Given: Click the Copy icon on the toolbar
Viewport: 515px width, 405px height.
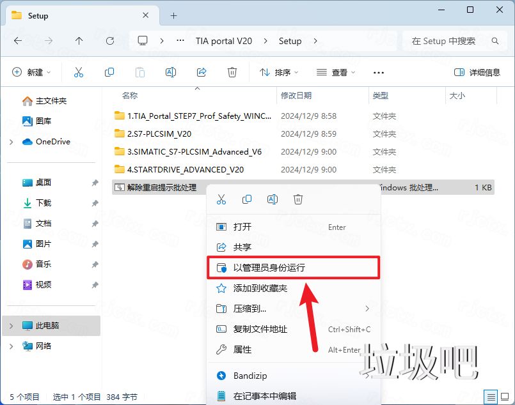Looking at the screenshot, I should (x=109, y=72).
